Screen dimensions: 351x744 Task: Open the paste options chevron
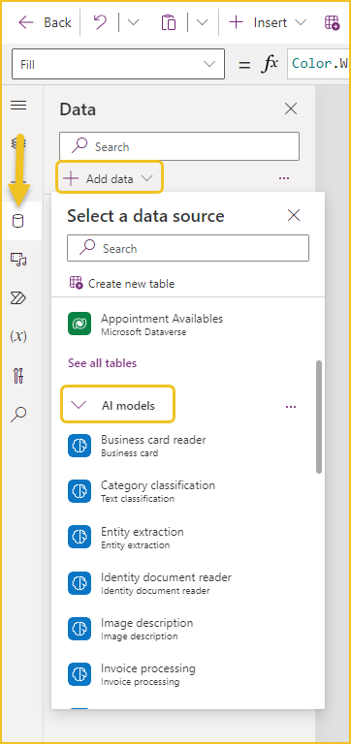tap(203, 22)
